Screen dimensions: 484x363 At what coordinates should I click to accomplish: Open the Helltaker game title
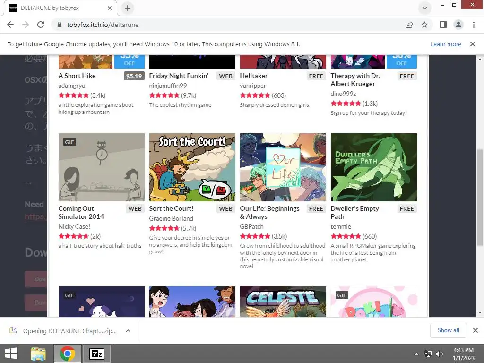point(254,76)
